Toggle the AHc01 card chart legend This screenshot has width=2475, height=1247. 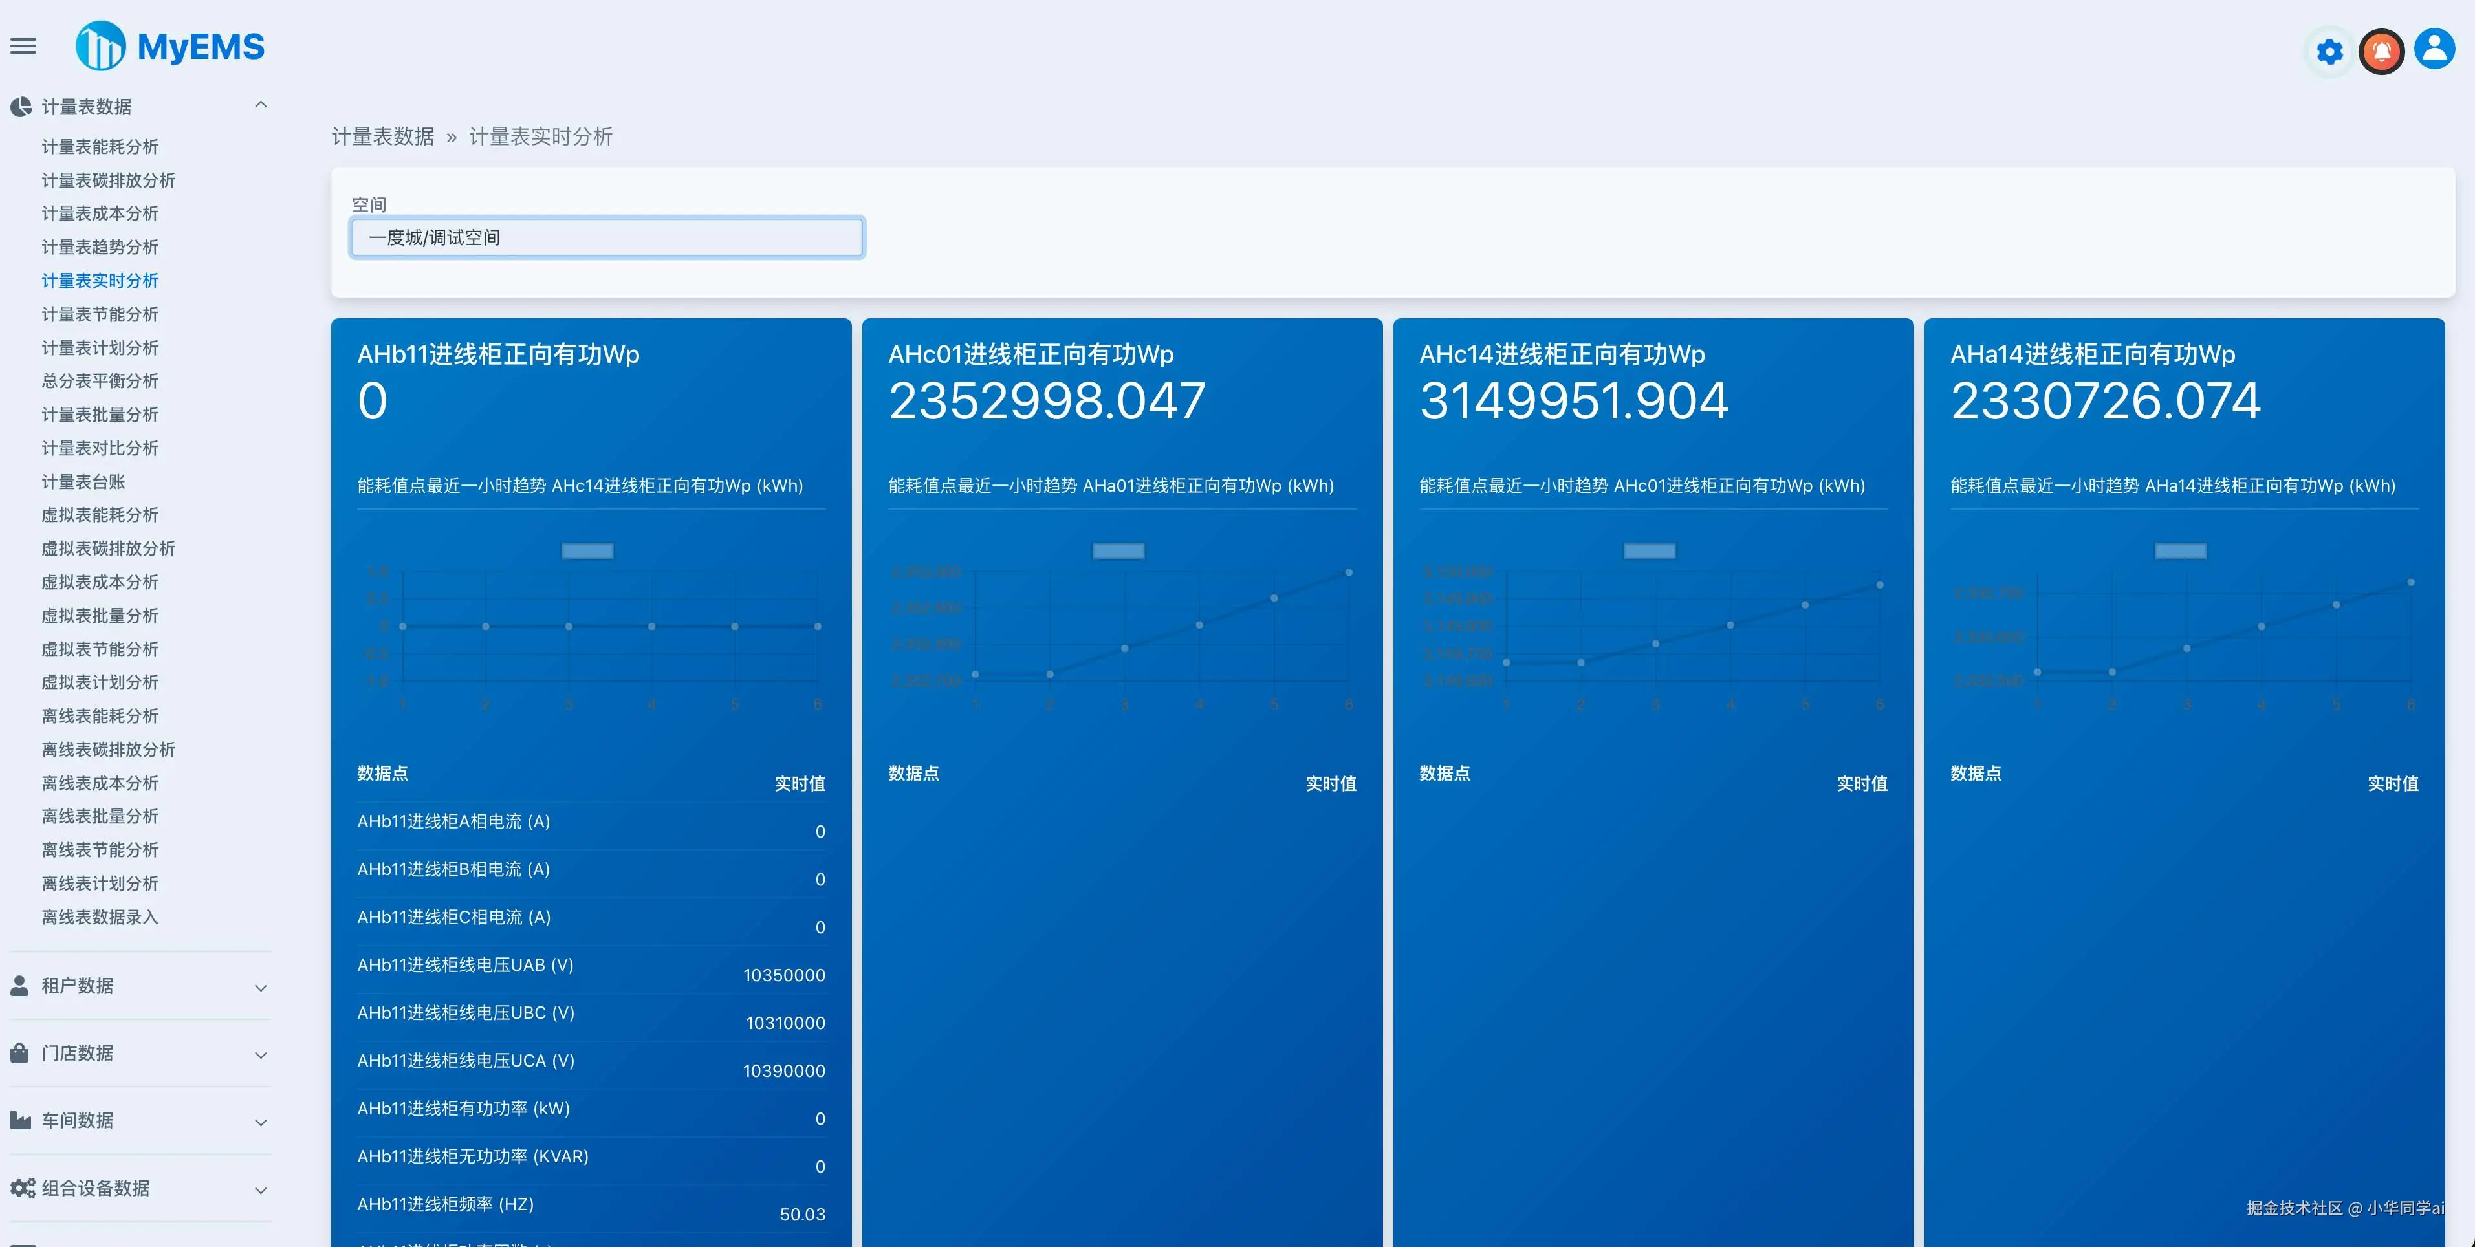coord(1118,550)
